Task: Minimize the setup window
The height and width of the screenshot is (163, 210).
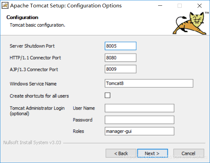Action: click(160, 6)
